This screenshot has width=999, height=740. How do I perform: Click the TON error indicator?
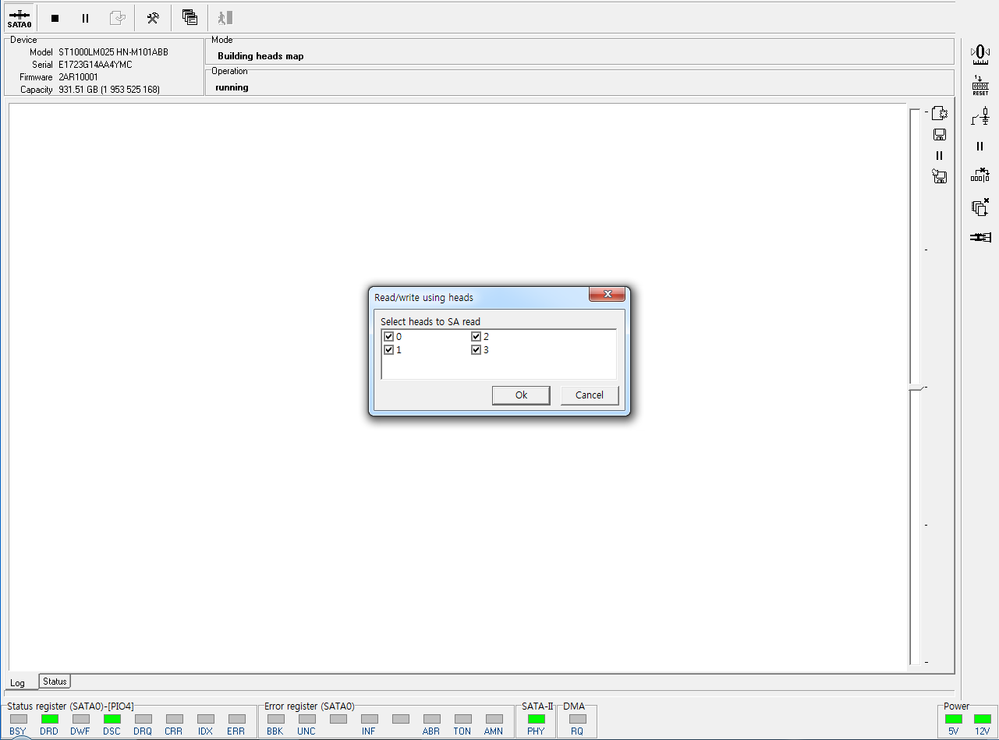point(462,719)
